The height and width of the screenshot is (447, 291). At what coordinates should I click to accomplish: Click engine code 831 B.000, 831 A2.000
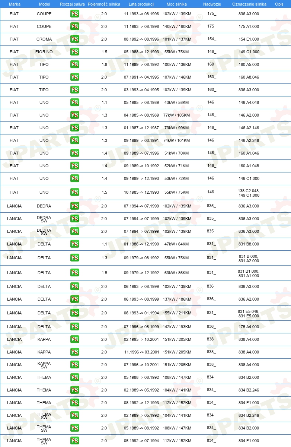tap(249, 259)
